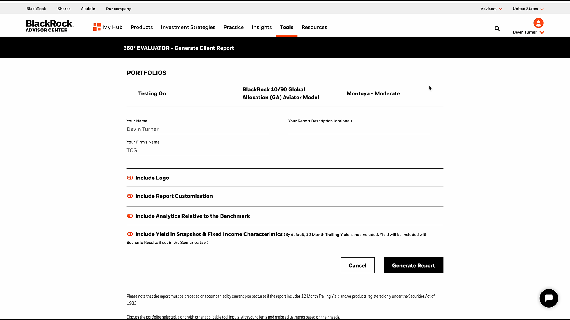
Task: Click the Aladdin top link
Action: coord(88,9)
